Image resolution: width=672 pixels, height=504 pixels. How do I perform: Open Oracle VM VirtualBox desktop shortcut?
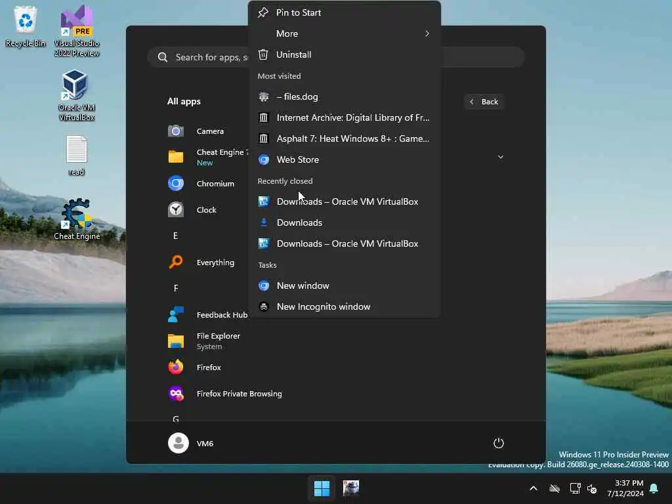click(x=76, y=95)
